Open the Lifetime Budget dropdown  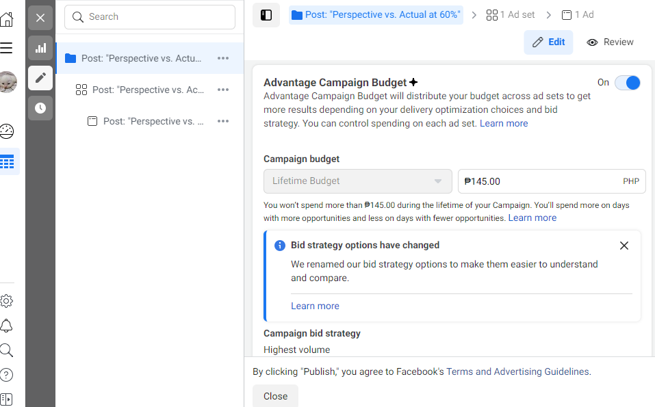tap(357, 181)
